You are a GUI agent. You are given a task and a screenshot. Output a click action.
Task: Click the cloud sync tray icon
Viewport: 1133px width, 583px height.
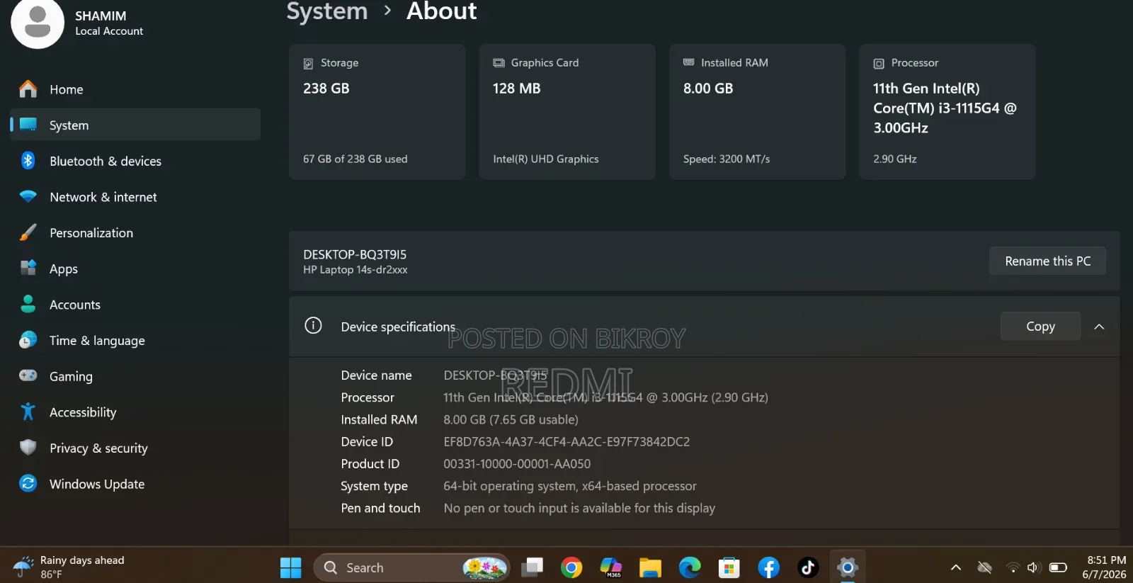pos(984,567)
